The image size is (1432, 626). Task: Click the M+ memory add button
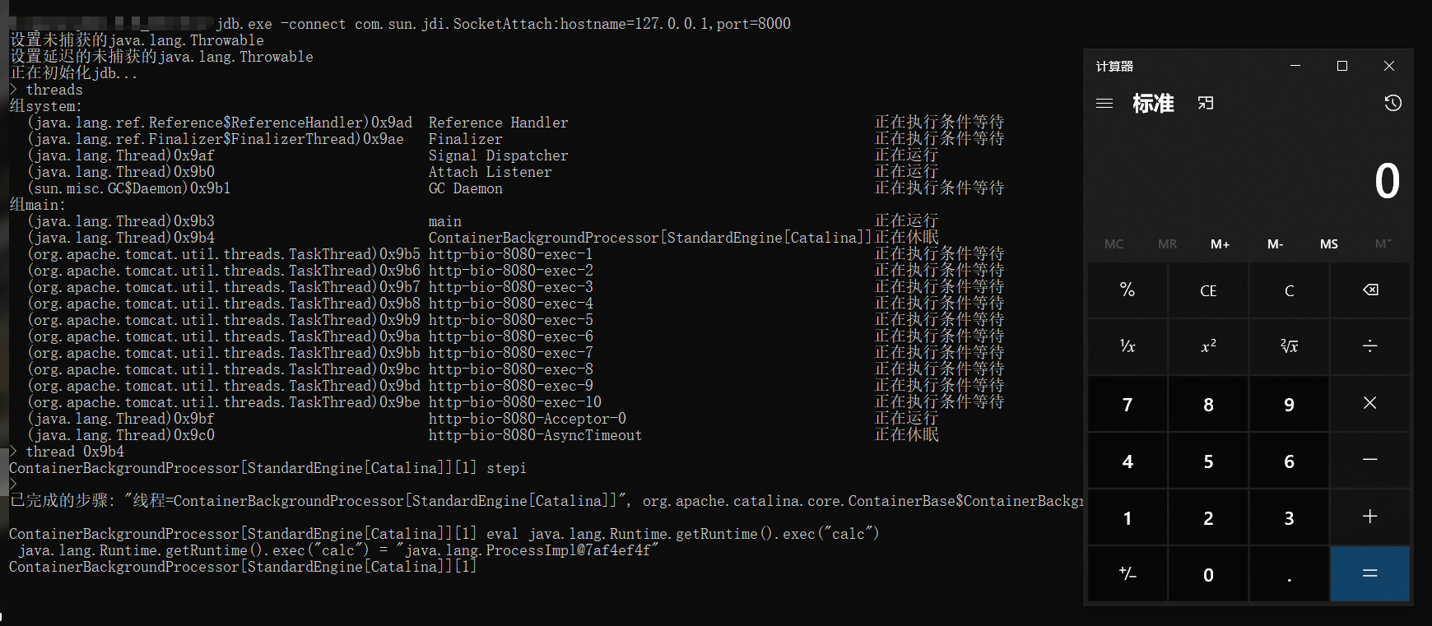1220,244
